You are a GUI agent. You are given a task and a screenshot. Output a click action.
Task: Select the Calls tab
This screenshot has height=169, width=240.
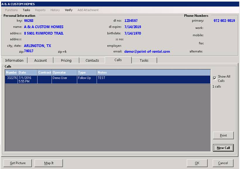click(x=118, y=60)
